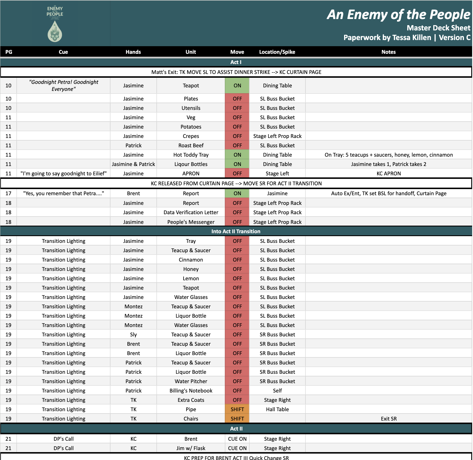Select the green ON cell for Teapot
The image size is (473, 460).
click(237, 85)
